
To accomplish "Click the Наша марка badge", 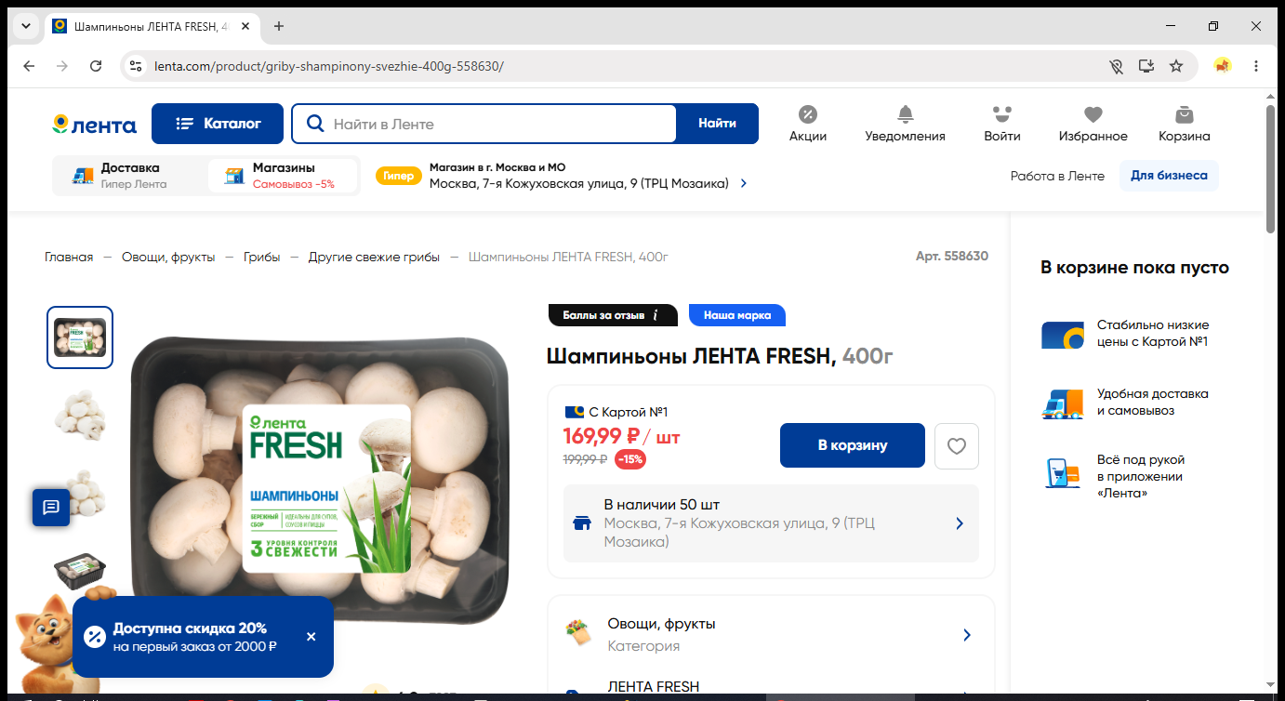I will point(737,315).
